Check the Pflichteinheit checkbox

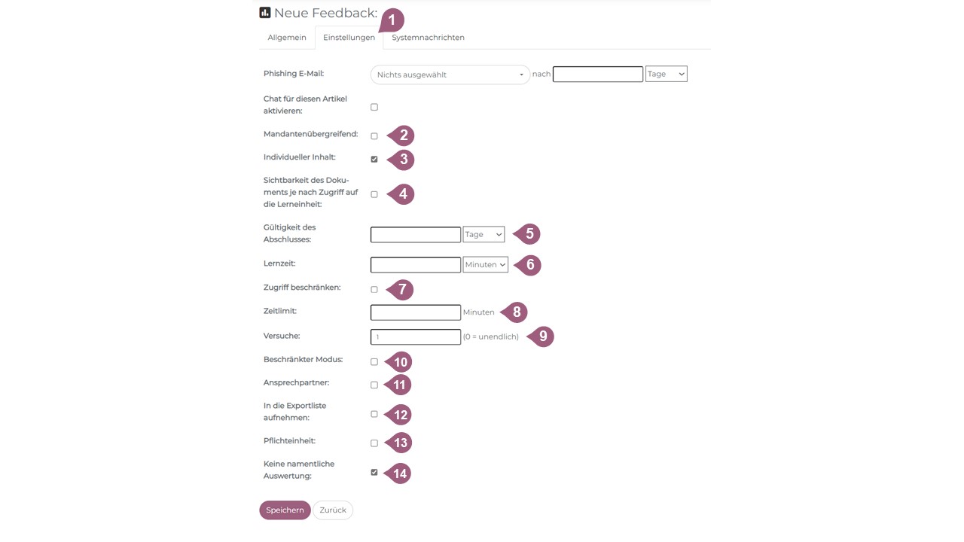(x=374, y=443)
